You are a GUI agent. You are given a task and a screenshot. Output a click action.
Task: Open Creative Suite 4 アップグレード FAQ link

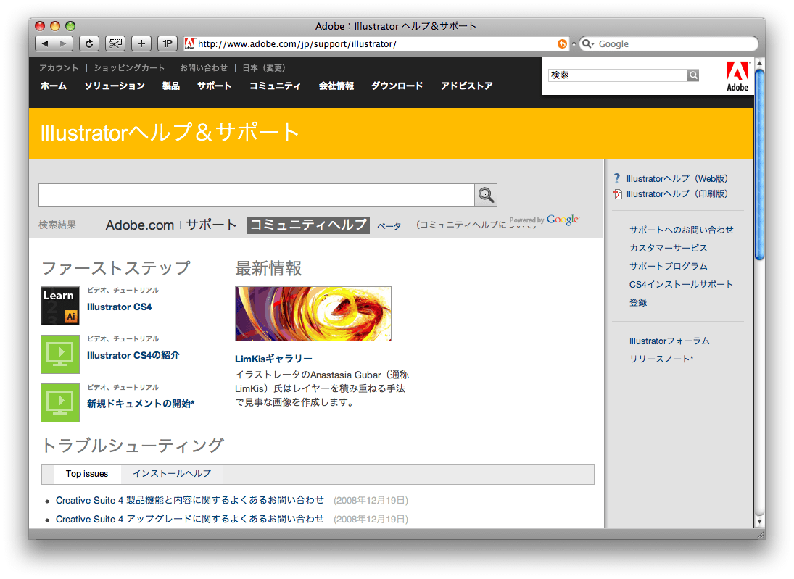[189, 519]
